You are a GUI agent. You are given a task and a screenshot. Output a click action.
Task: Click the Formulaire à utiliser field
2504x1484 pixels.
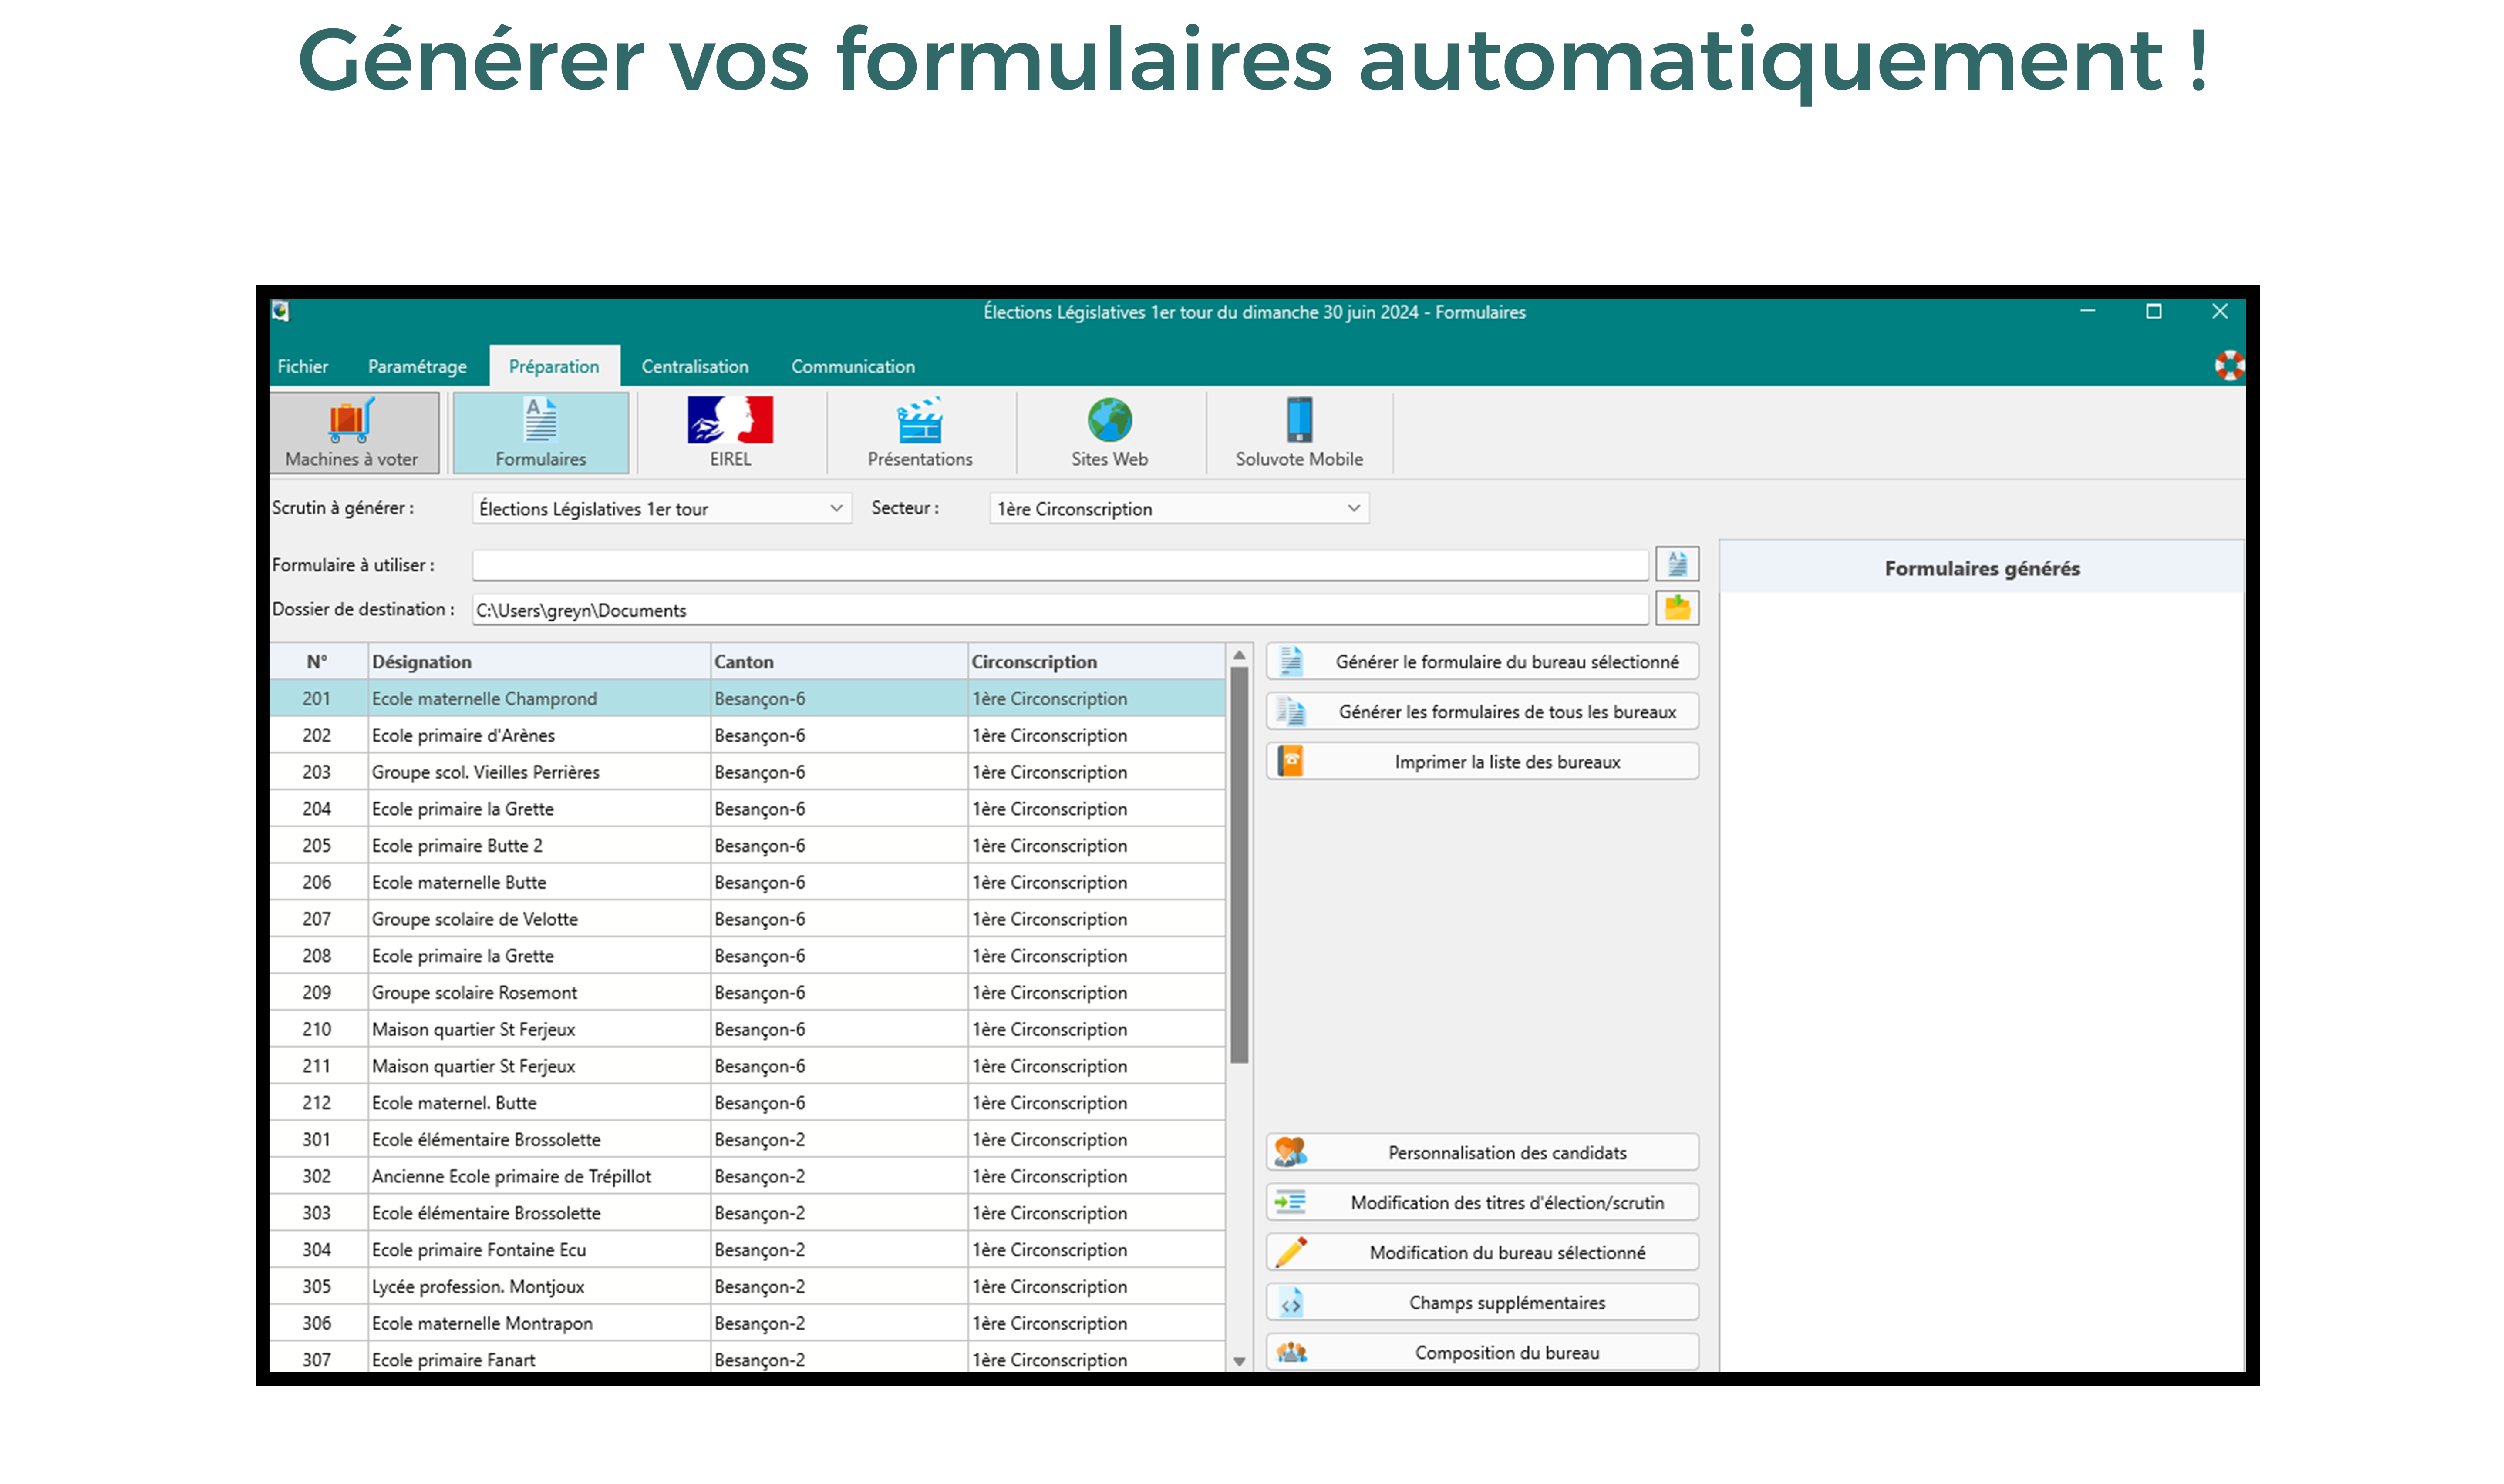(1058, 565)
